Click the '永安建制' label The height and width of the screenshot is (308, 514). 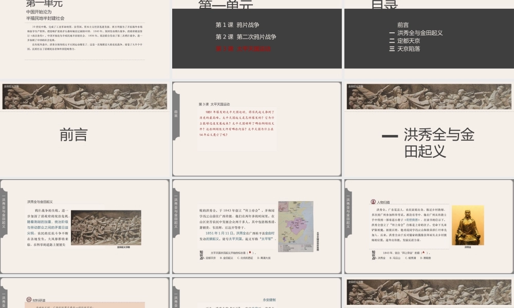[269, 300]
